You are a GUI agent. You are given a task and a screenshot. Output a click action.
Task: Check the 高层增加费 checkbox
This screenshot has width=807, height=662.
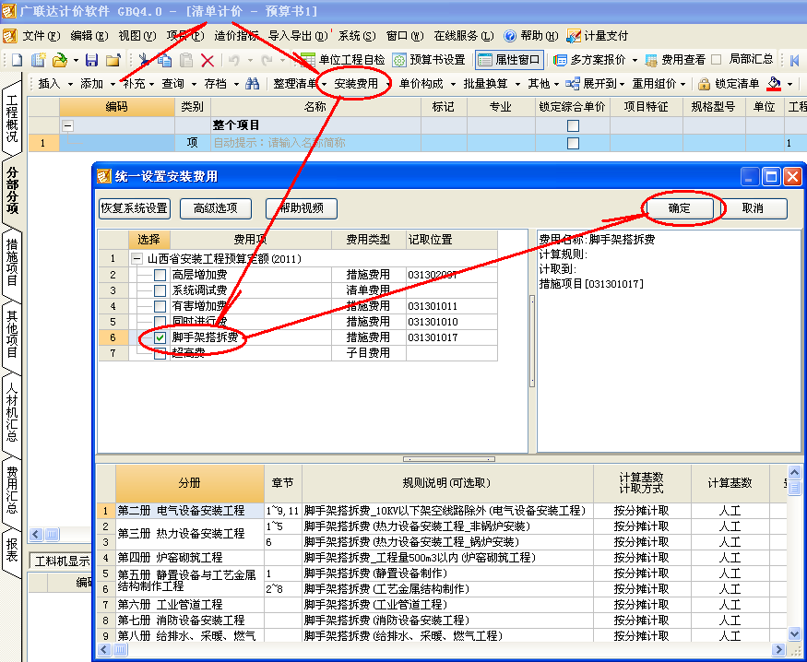point(160,275)
